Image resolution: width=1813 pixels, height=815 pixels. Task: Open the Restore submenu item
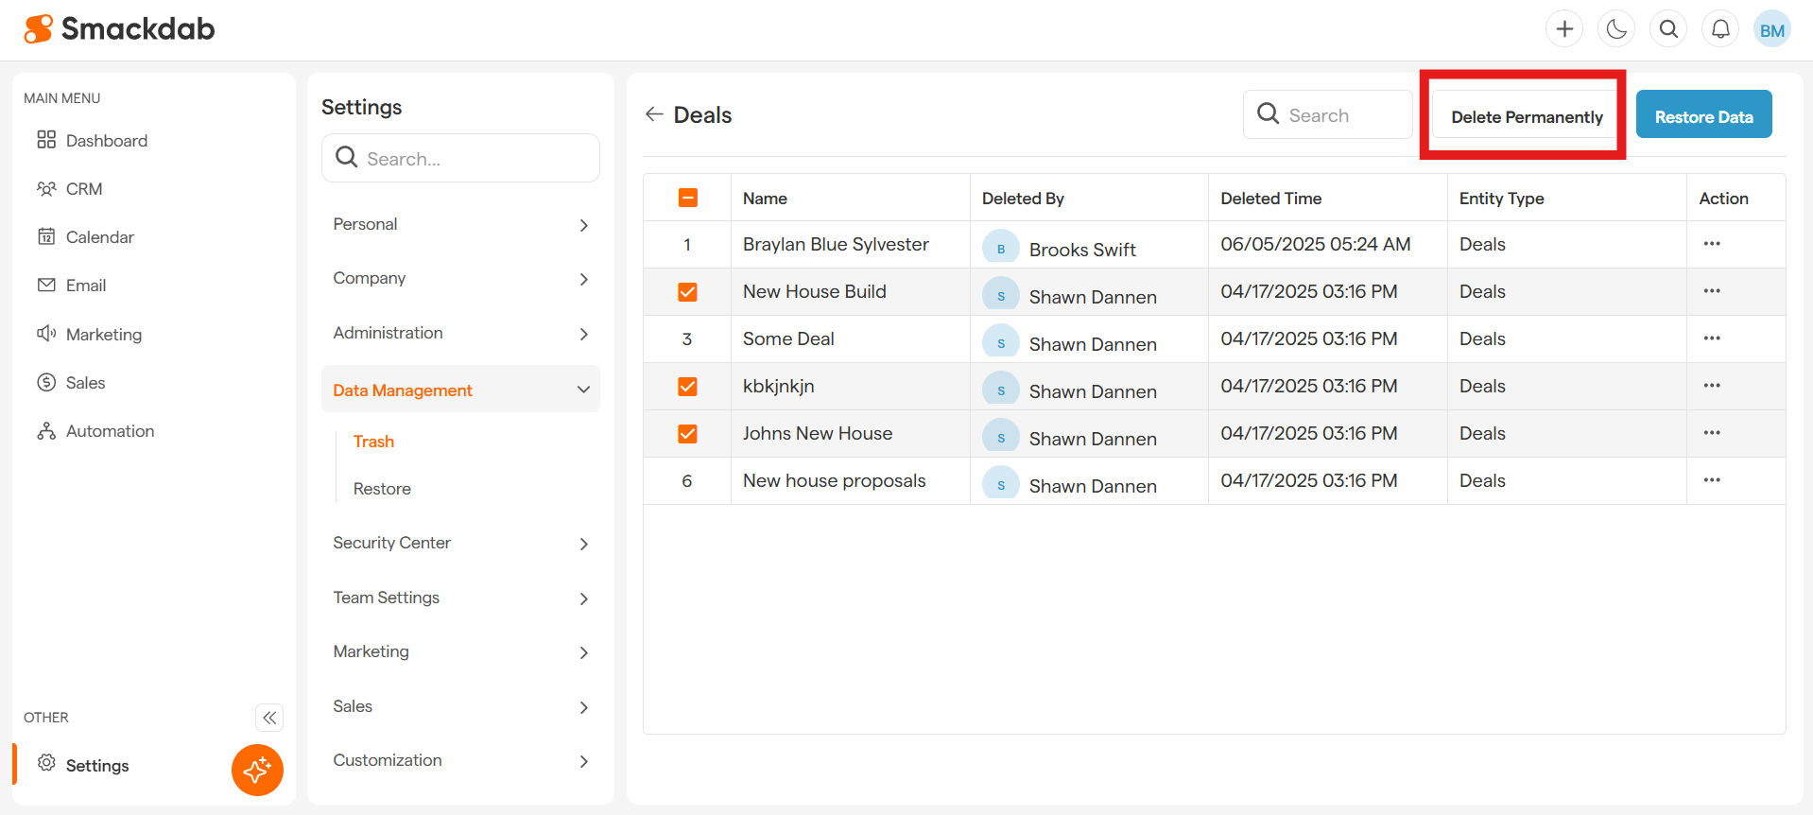click(382, 489)
